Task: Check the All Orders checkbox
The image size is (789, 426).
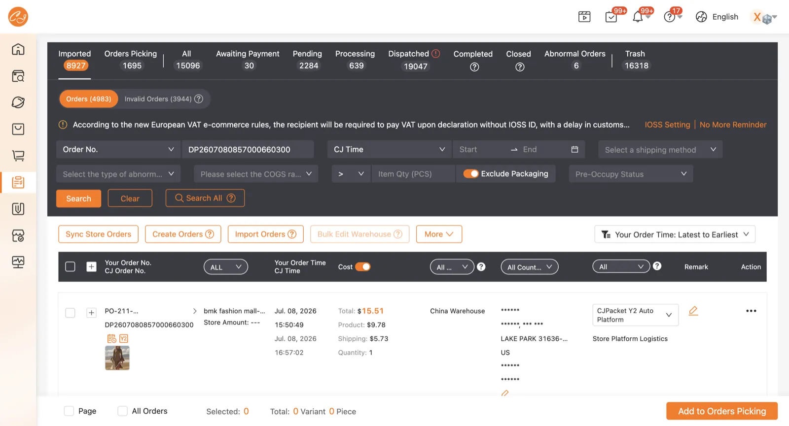Action: point(123,411)
